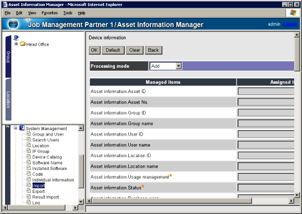Viewport: 302px width, 214px height.
Task: Click the Head Office folder icon
Action: [22, 44]
